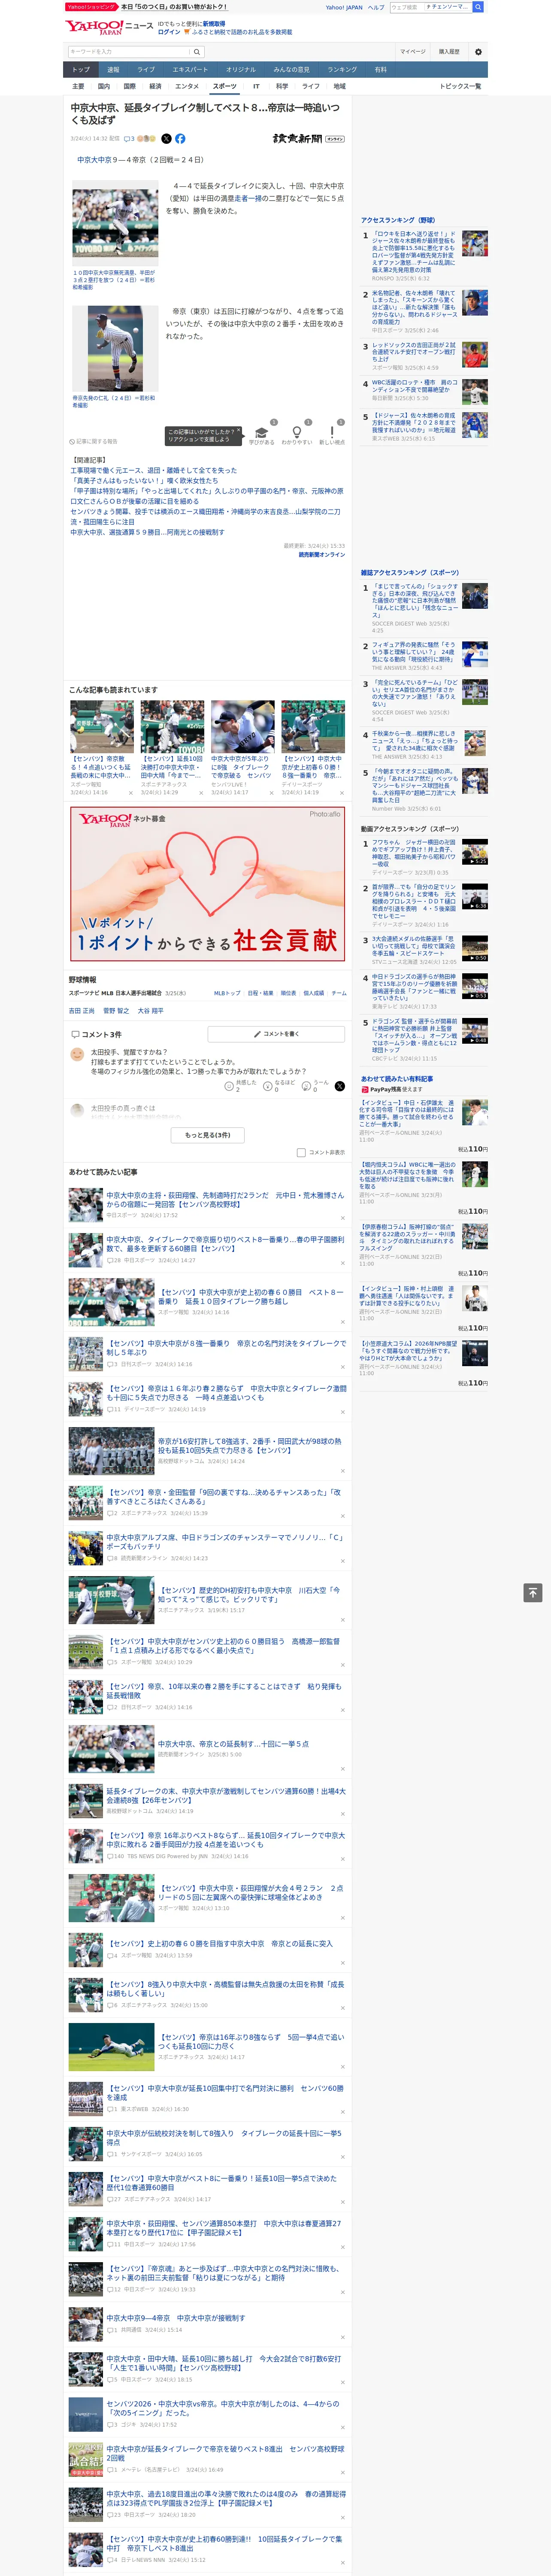Click player link 大谷 翔平
Screen dimensions: 551x2576
tap(151, 1011)
